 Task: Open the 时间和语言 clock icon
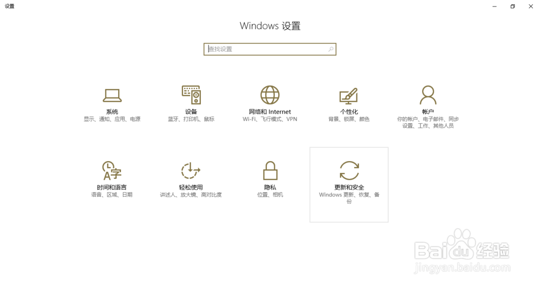(112, 171)
